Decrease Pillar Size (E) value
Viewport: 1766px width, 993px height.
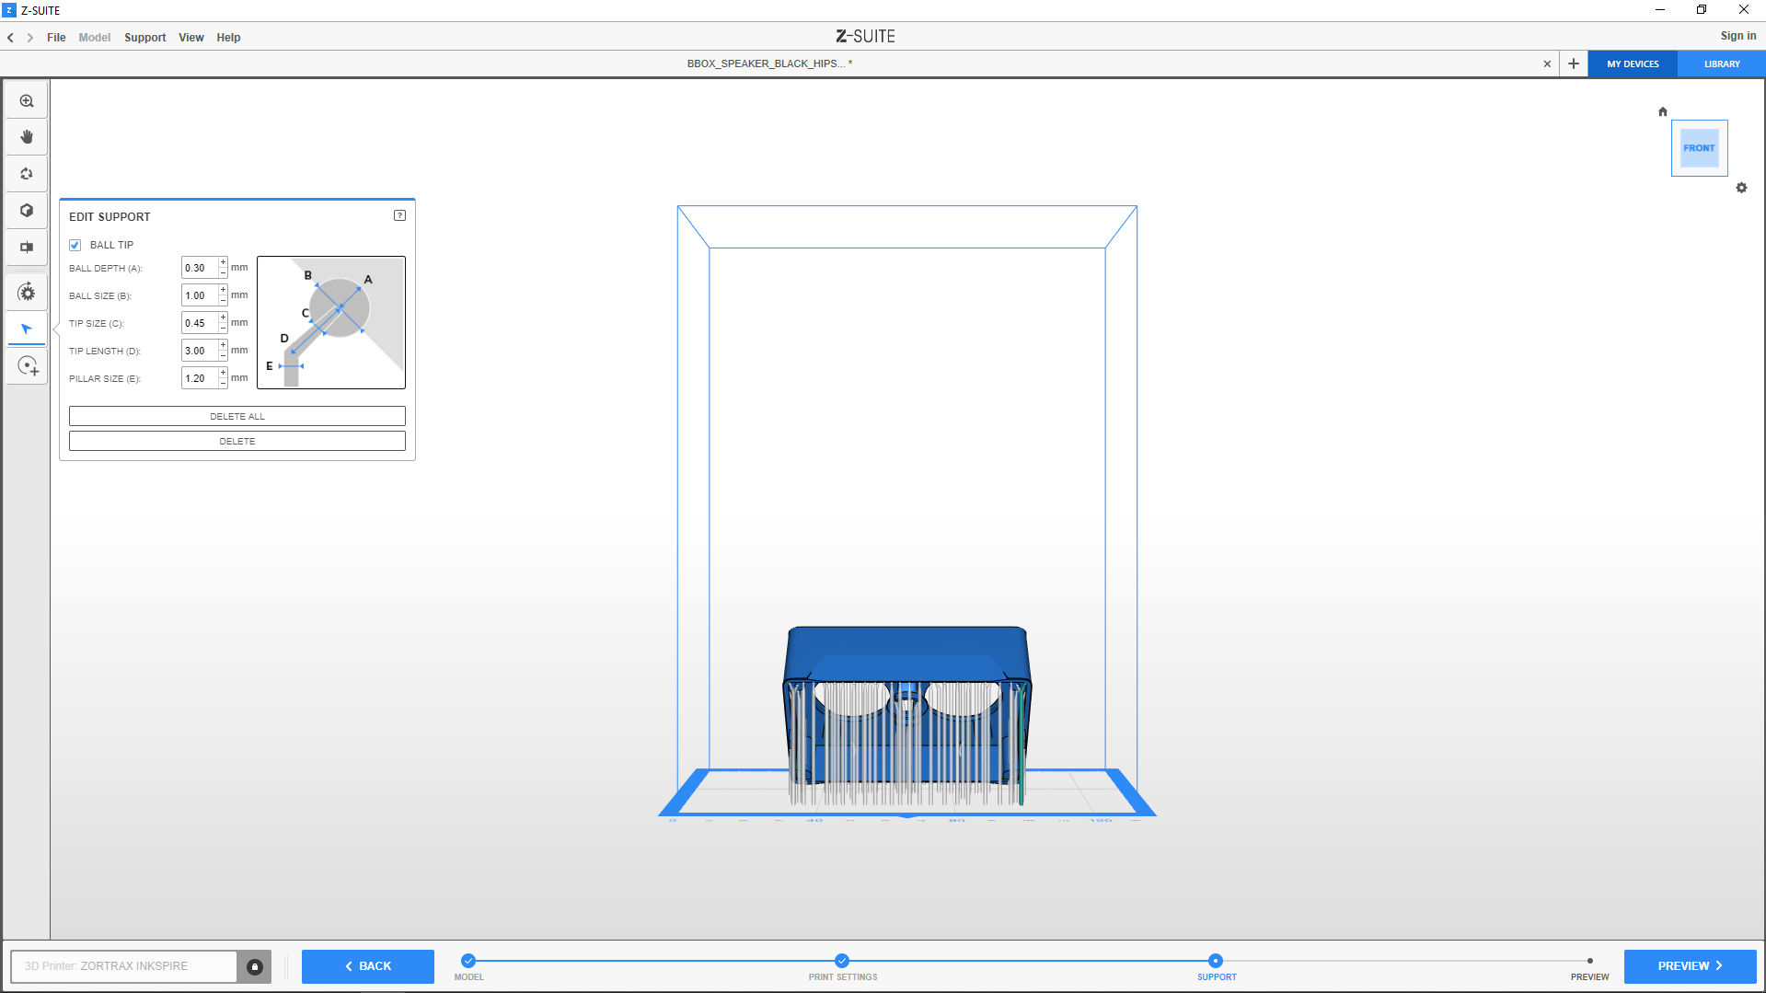click(223, 383)
